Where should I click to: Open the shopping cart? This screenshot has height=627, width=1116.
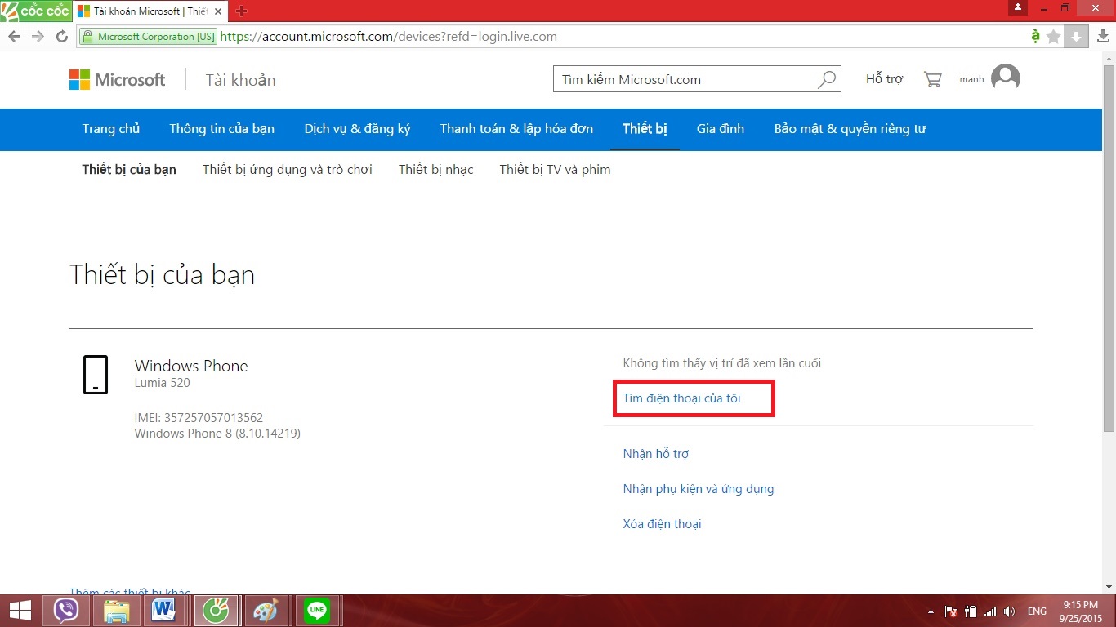pos(932,79)
